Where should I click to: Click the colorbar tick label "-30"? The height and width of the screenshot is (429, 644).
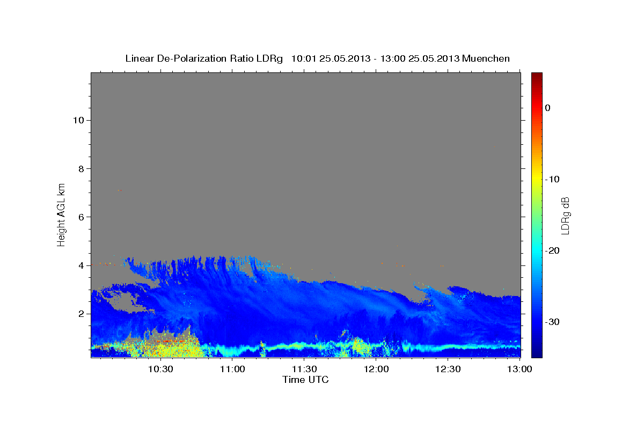(x=552, y=322)
